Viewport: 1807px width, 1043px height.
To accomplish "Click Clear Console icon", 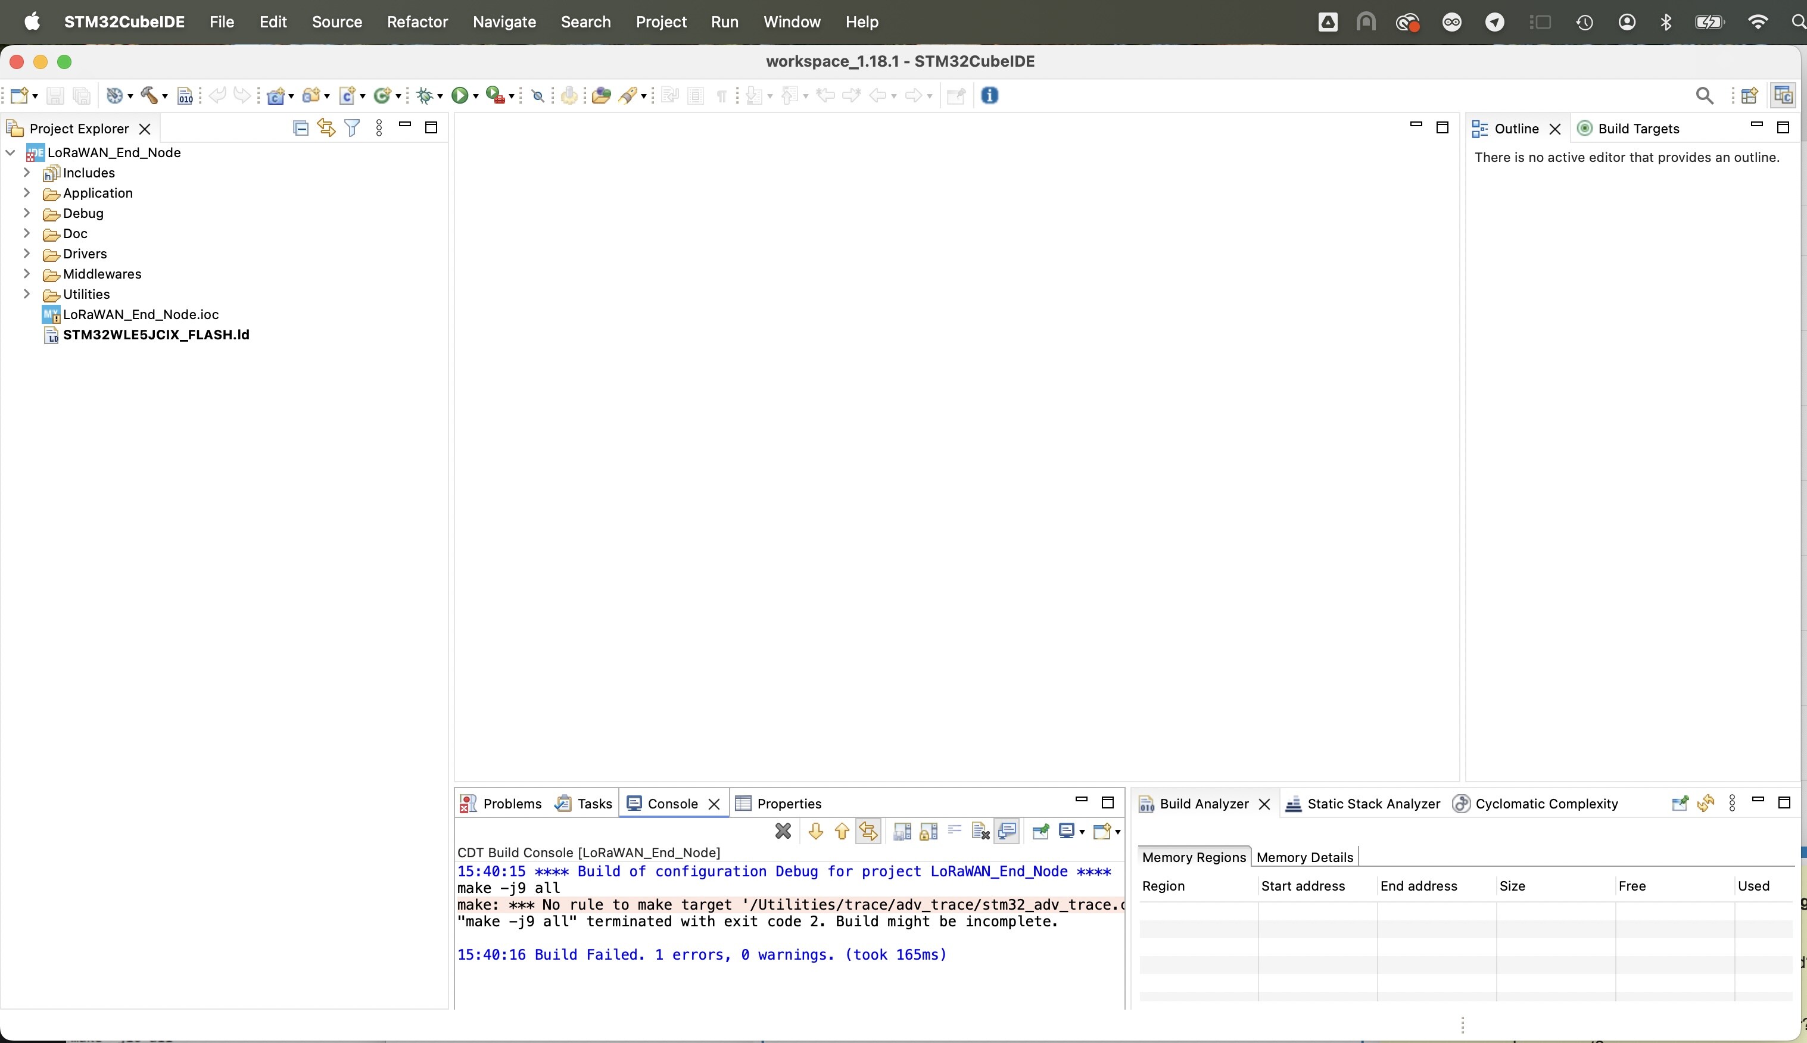I will [x=980, y=831].
